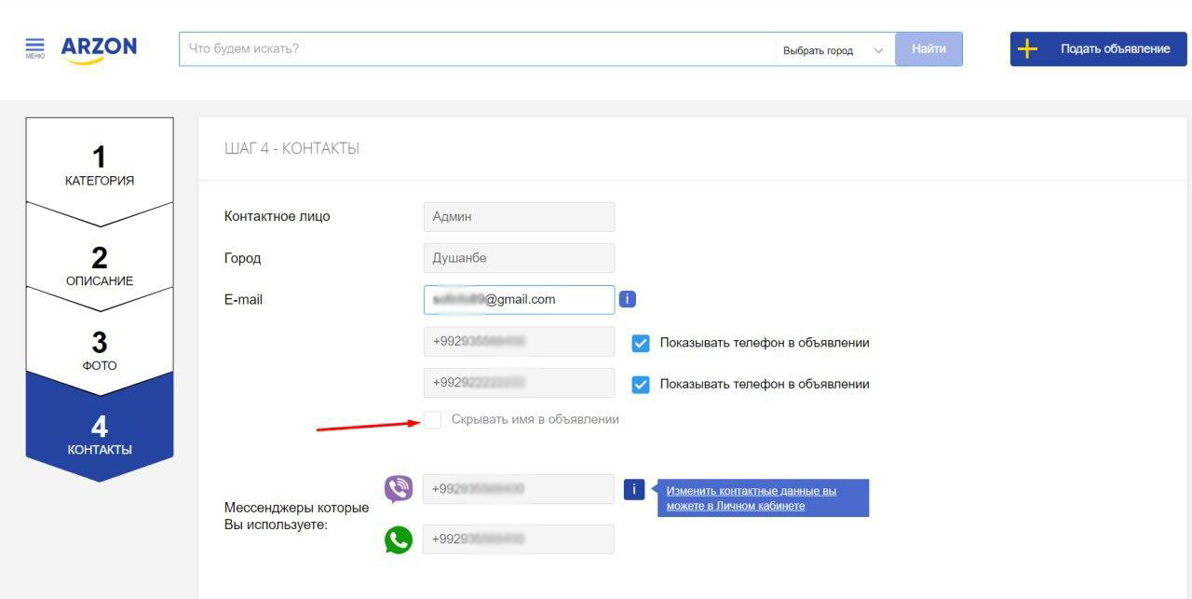This screenshot has height=599, width=1192.
Task: Enable 'Скрывать имя в объявлении' checkbox
Action: (x=433, y=419)
